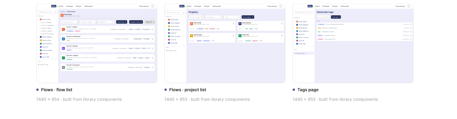
Task: Select Monitor tab in the flow list screen
Action: [61, 6]
